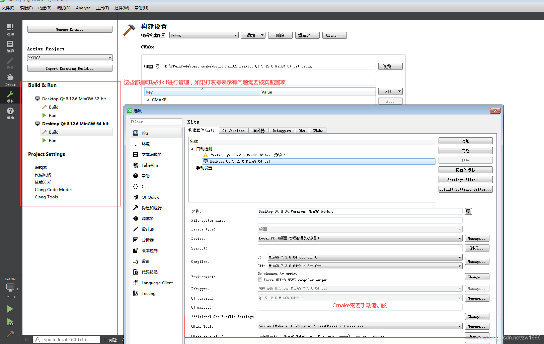
Task: Open the 添加 build configuration dropdown button
Action: [253, 35]
